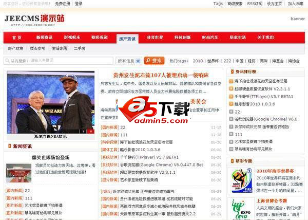308x220 pixels.
Task: Select the hot tag 222
Action: pos(227,61)
